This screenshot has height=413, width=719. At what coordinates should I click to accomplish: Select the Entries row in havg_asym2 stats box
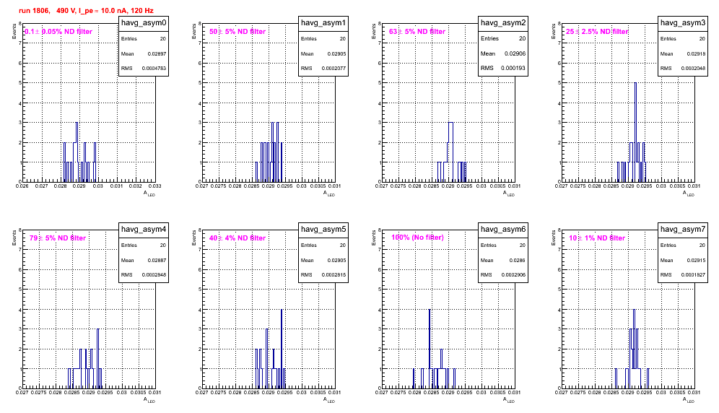[503, 38]
